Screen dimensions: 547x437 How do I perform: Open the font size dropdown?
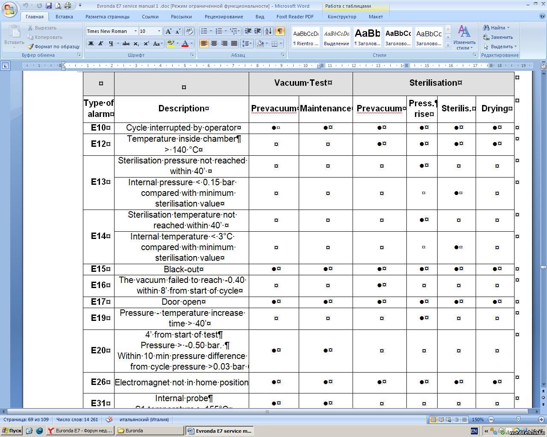(x=159, y=31)
